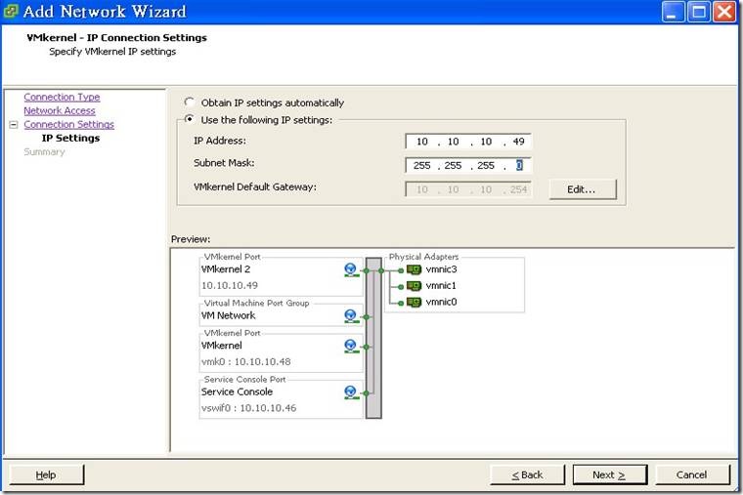Click the Edit... gateway button

click(583, 189)
